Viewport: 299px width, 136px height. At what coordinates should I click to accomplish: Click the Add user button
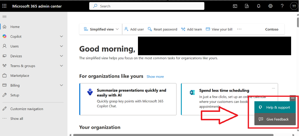134,29
